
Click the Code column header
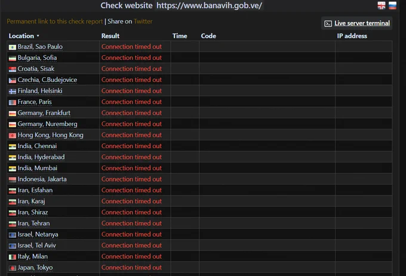pyautogui.click(x=208, y=36)
